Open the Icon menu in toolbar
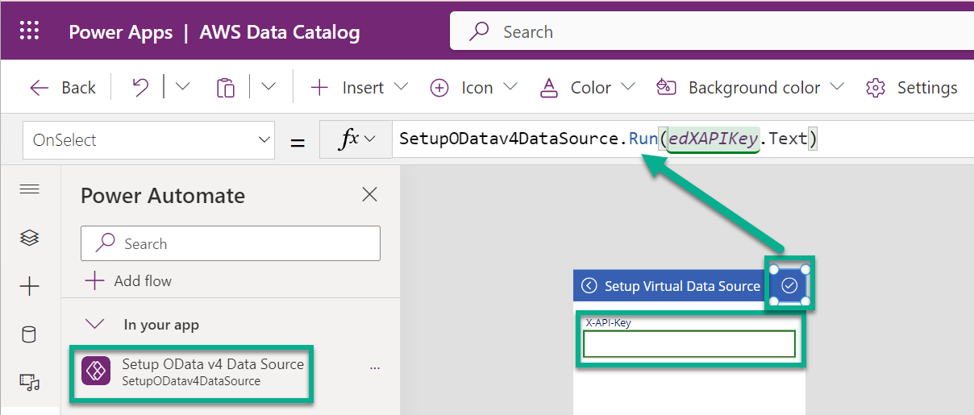The width and height of the screenshot is (974, 415). pyautogui.click(x=474, y=87)
